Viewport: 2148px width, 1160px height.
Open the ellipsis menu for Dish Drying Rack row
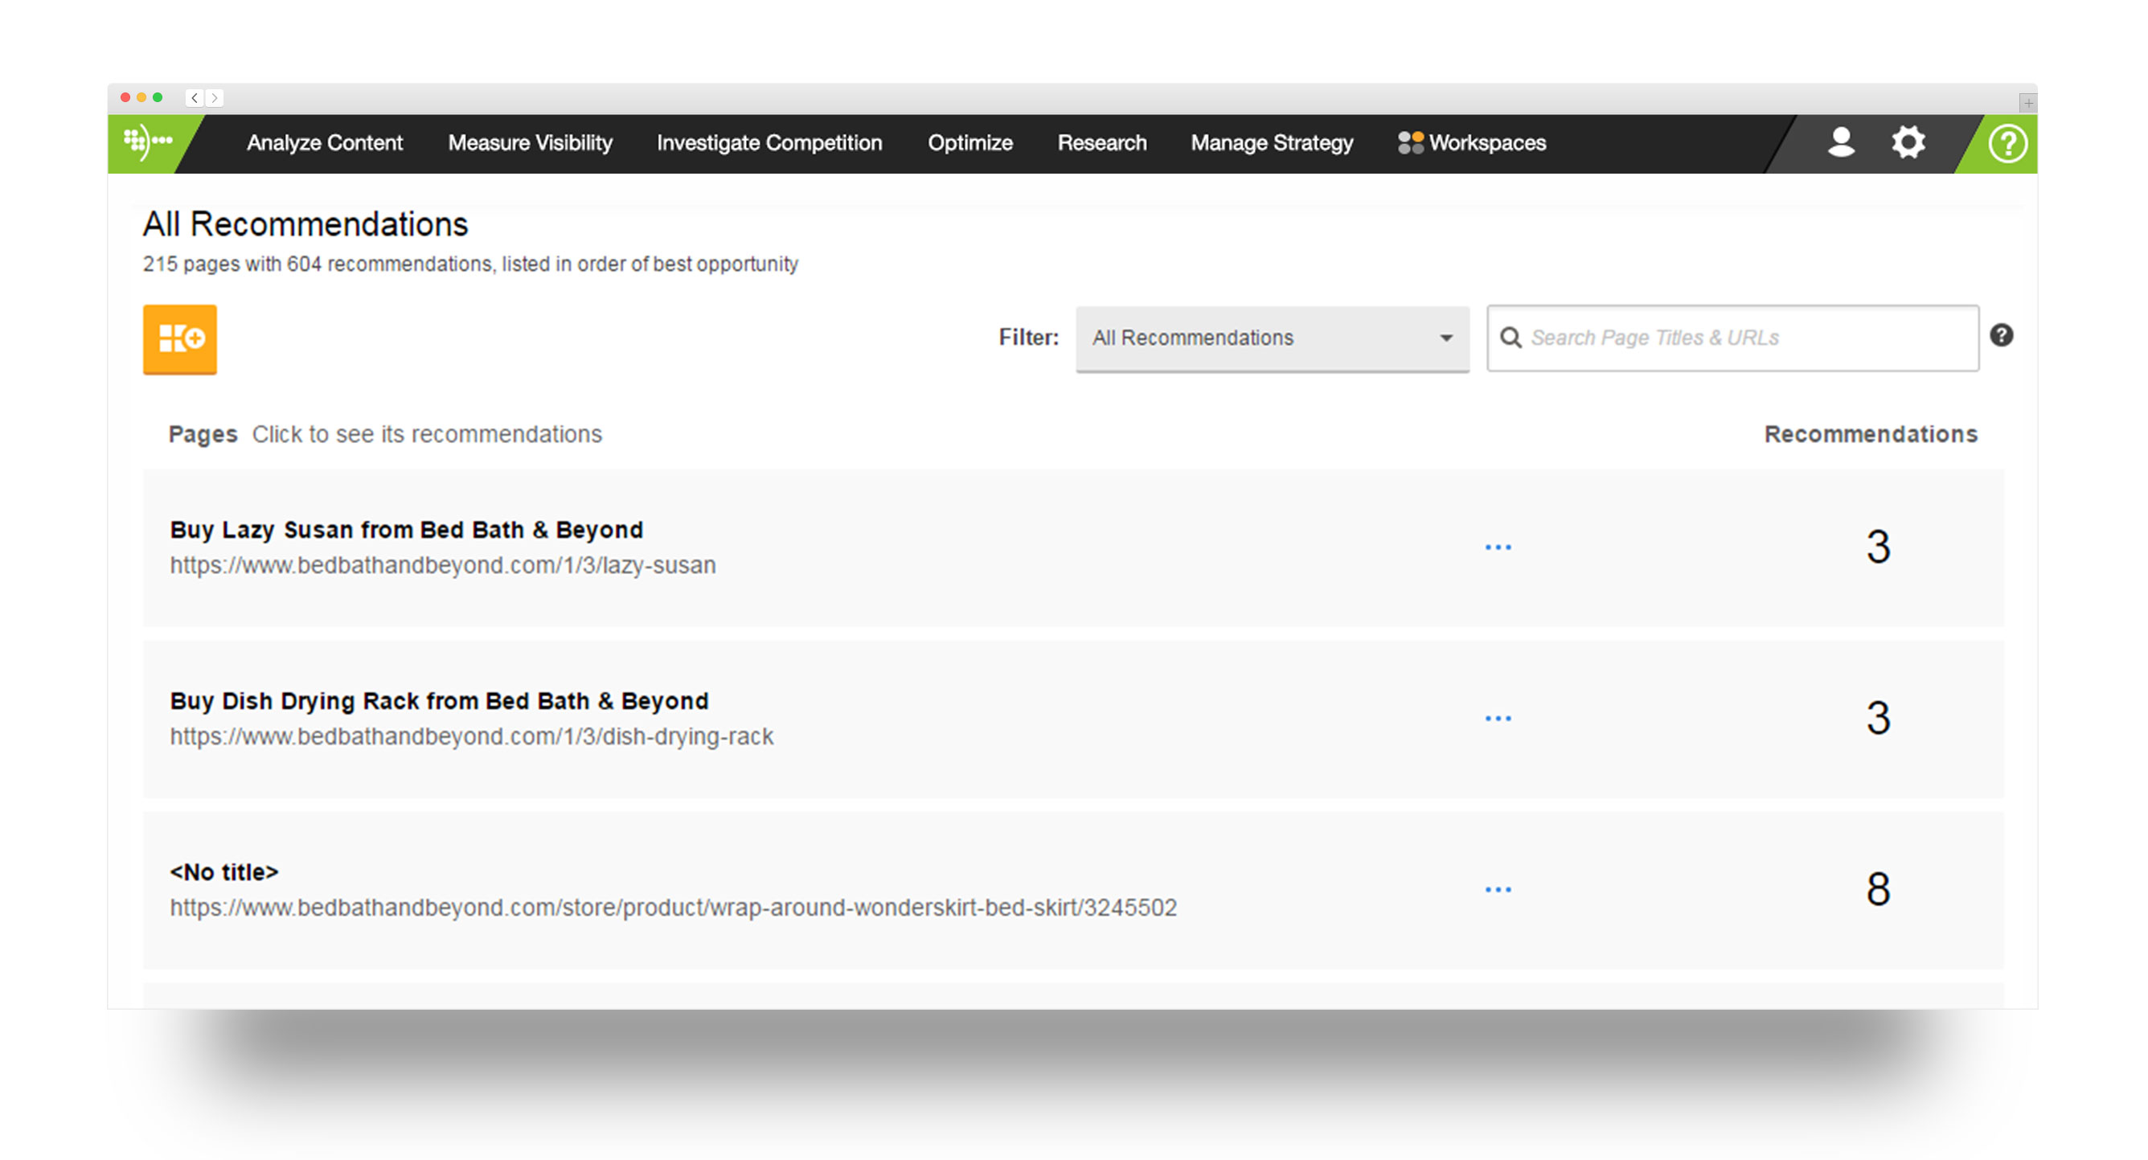click(x=1498, y=718)
